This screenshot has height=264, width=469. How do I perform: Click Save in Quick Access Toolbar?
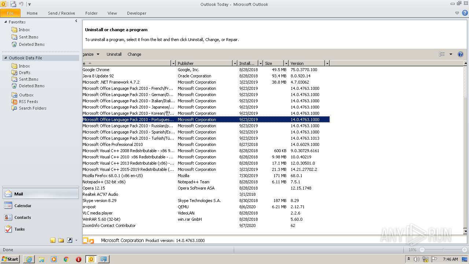(x=13, y=4)
